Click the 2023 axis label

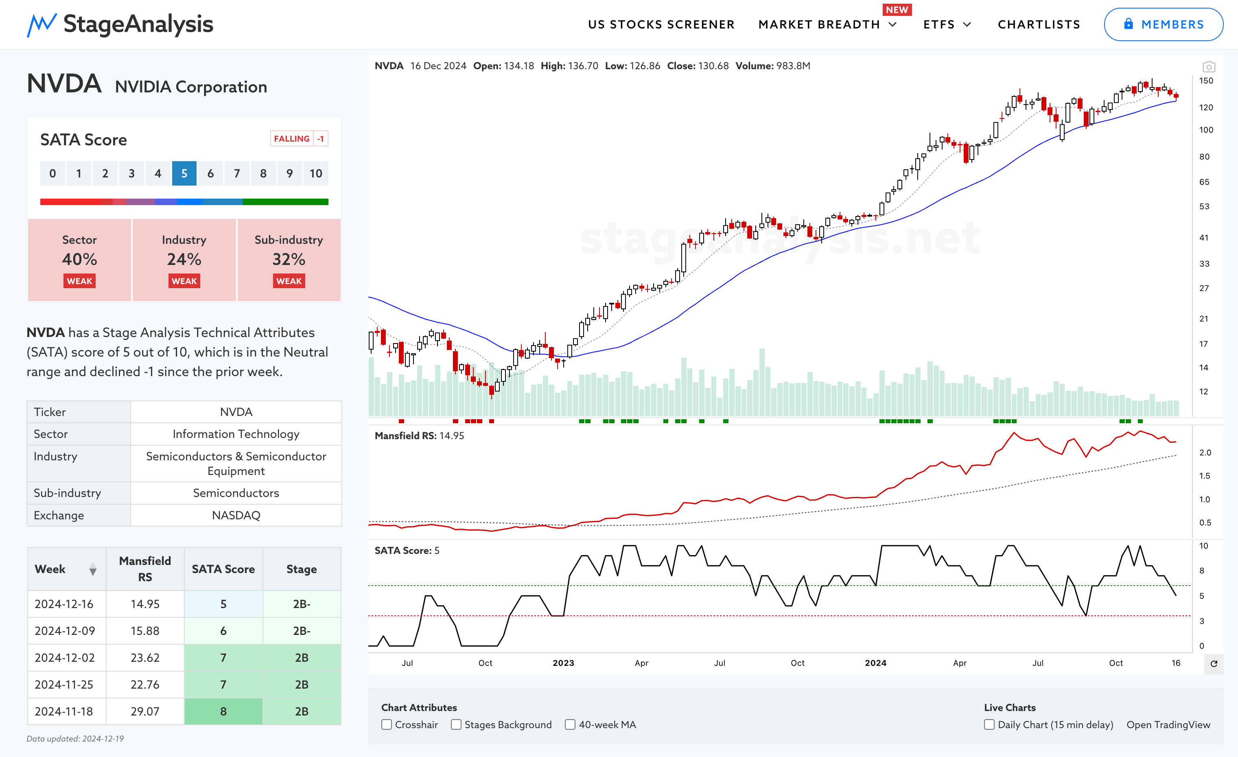click(x=563, y=663)
